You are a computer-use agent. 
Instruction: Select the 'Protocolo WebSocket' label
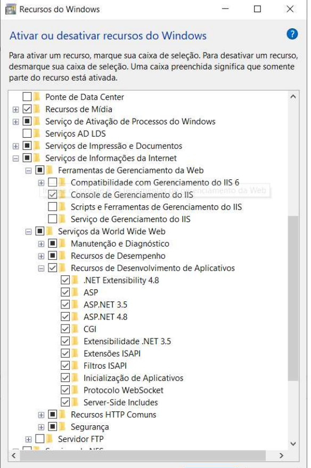point(124,390)
